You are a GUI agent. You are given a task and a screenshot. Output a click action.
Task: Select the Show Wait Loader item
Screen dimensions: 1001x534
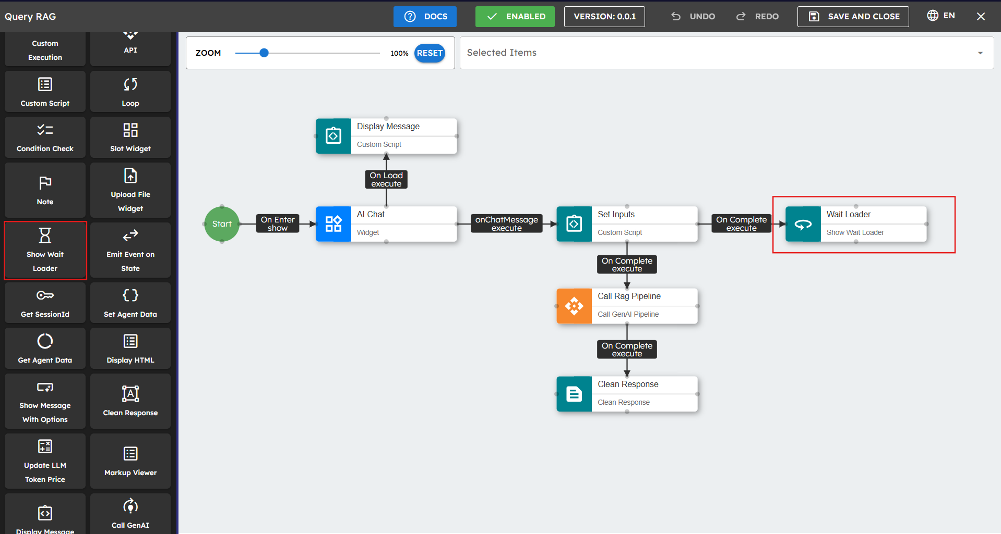click(45, 251)
